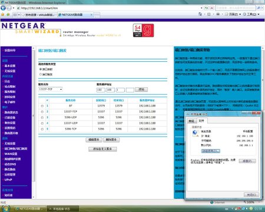Open UPnP link in sidebar
The image size is (265, 212).
tap(8, 180)
